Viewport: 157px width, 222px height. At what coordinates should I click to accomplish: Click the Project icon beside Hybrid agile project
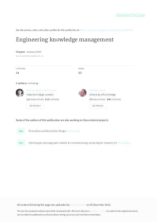point(21,142)
